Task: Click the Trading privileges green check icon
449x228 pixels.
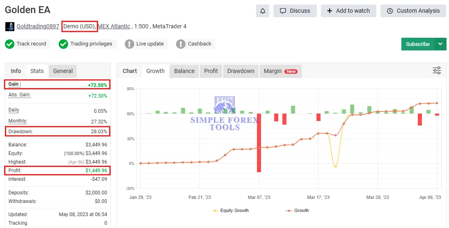Action: 63,44
